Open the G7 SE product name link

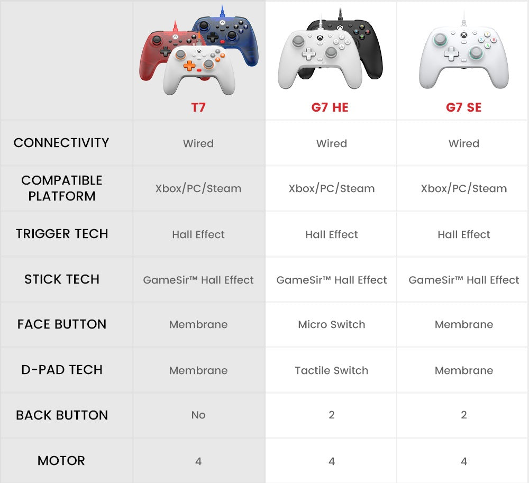(463, 107)
